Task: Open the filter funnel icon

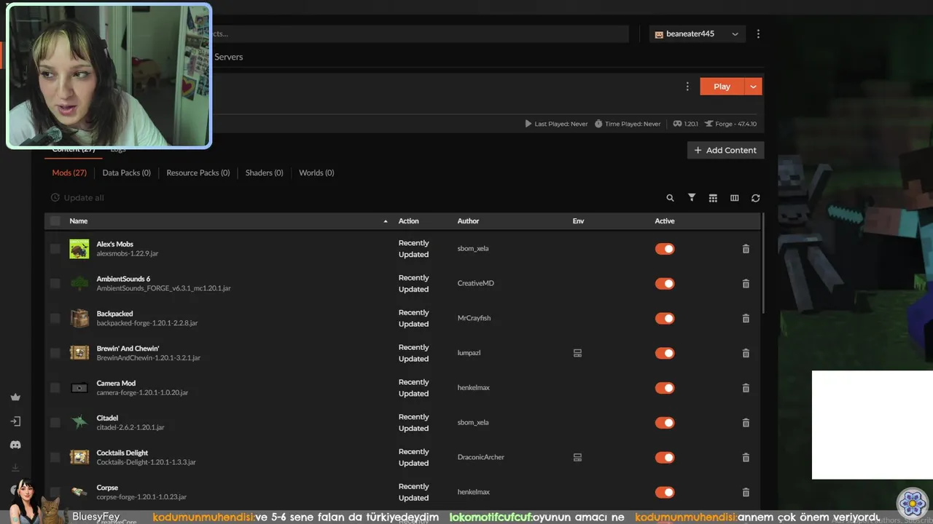Action: [x=692, y=198]
